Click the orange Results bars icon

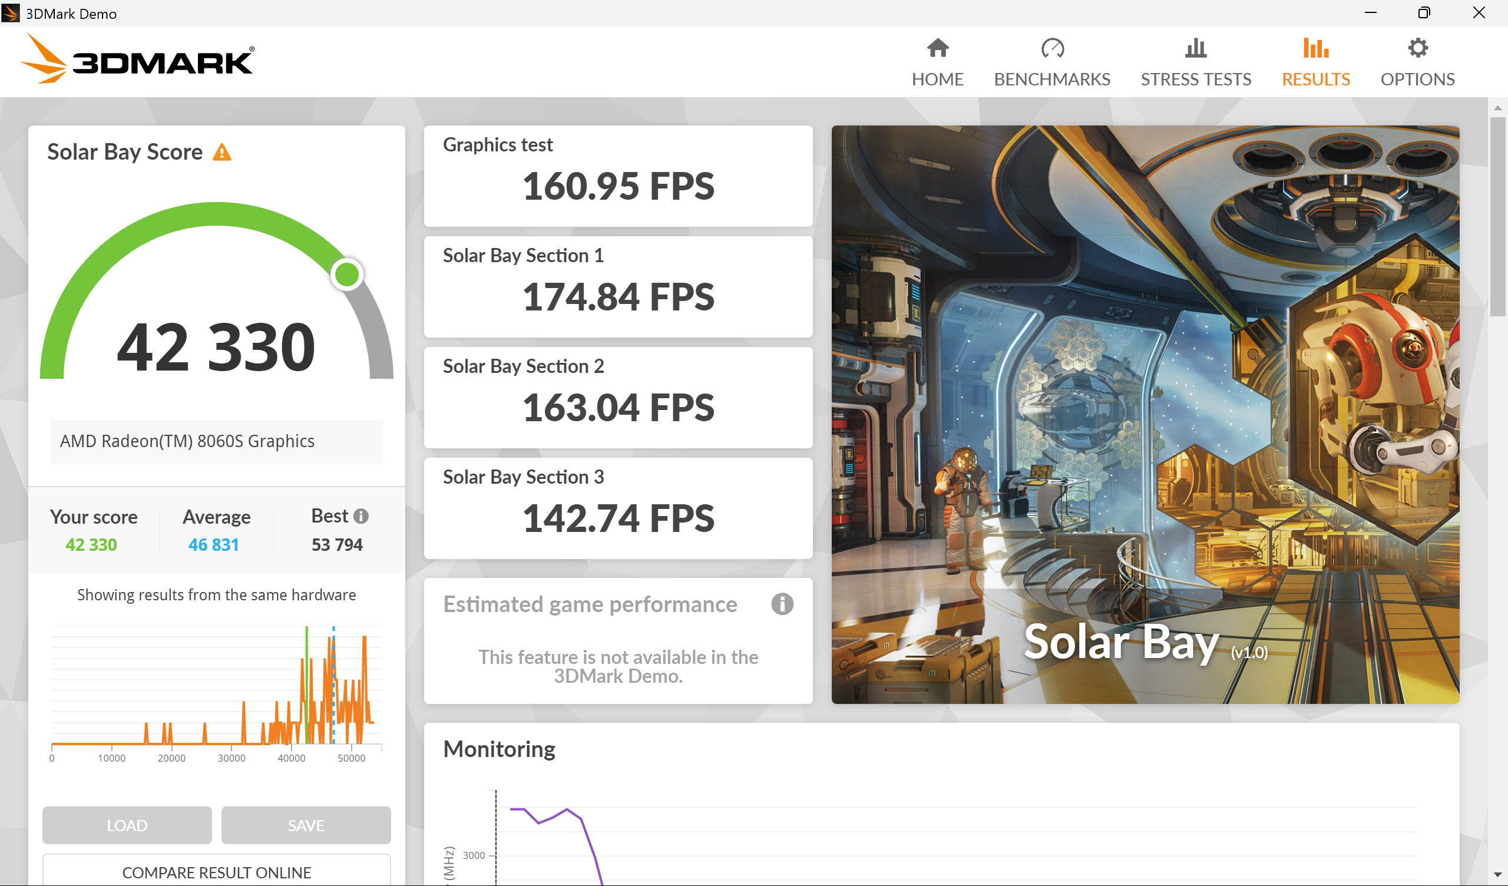(1315, 48)
